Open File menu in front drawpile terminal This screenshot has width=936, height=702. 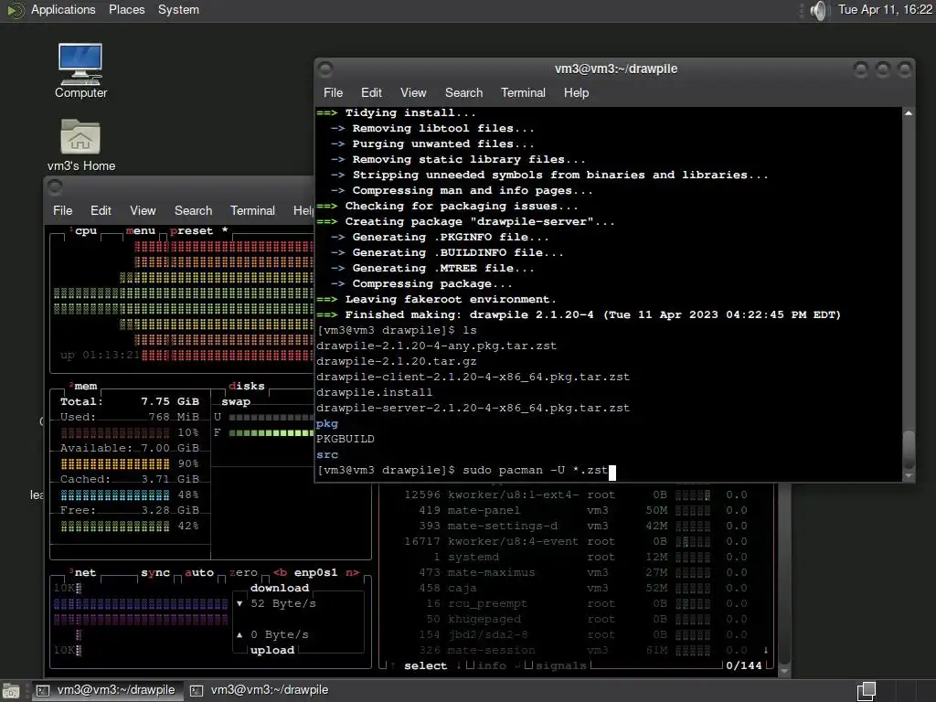pos(333,92)
